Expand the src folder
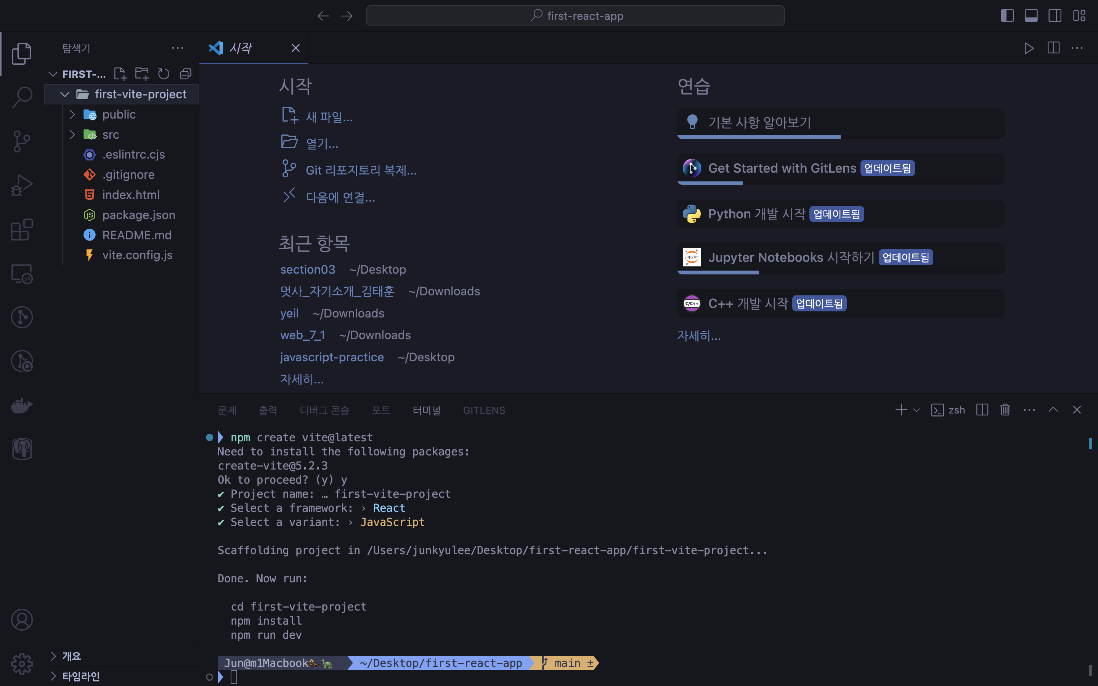 click(x=72, y=135)
